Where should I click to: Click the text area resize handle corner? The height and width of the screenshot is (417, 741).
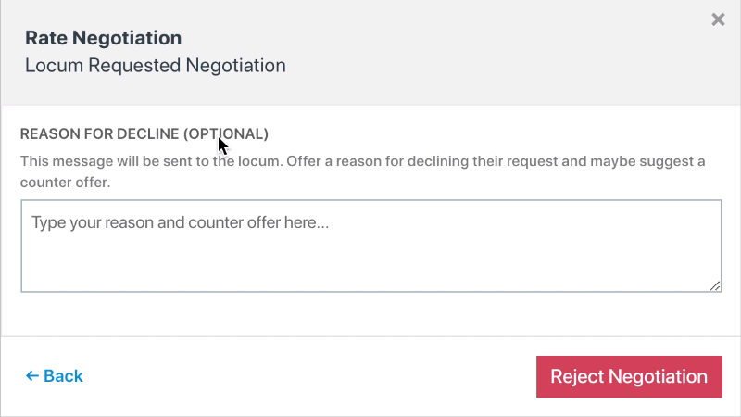pos(715,286)
